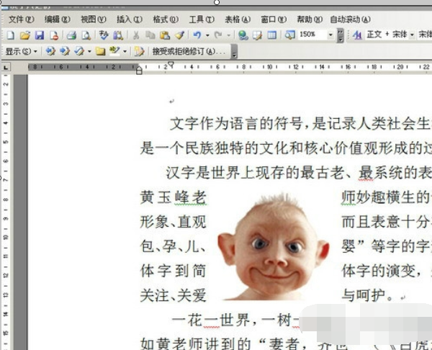Click the text 黄玉峰老

click(x=174, y=197)
